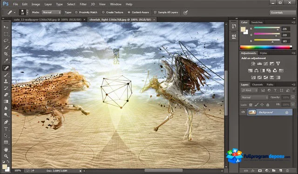The height and width of the screenshot is (174, 298).
Task: Select the Quick Selection tool
Action: [x=6, y=47]
